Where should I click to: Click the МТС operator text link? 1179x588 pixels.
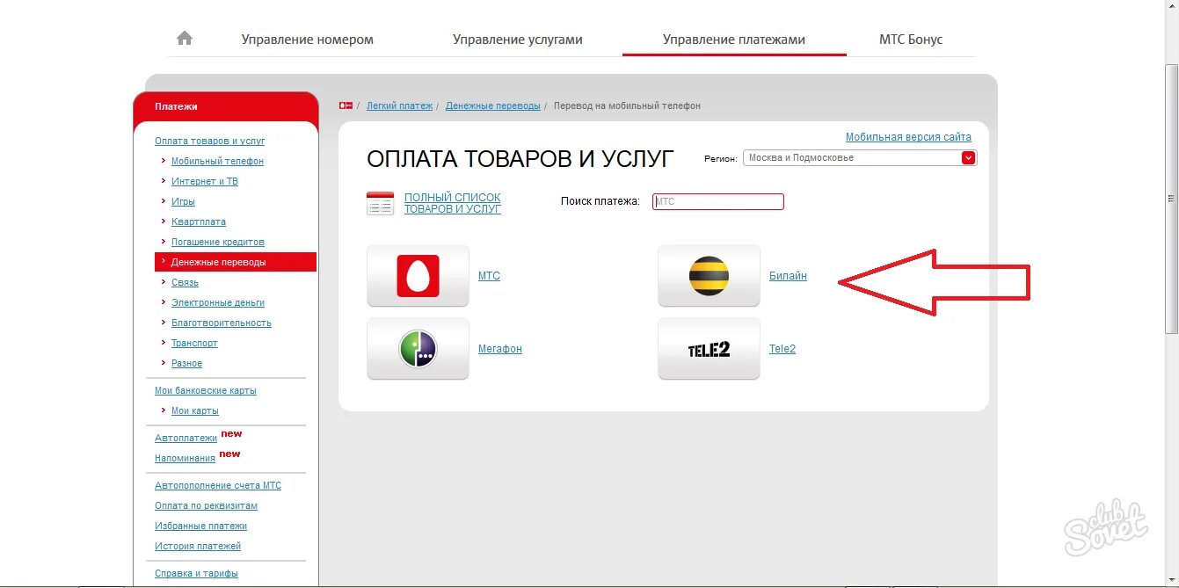coord(489,276)
